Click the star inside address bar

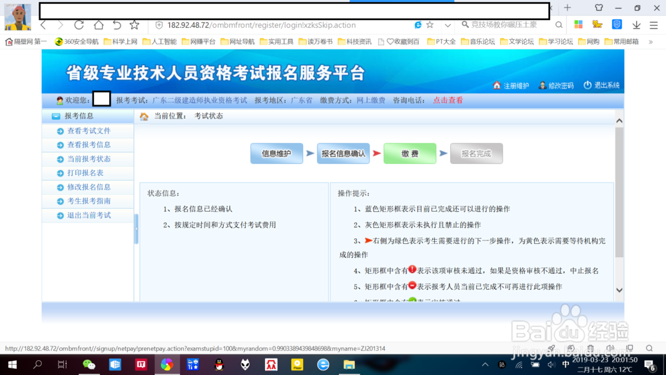[430, 25]
